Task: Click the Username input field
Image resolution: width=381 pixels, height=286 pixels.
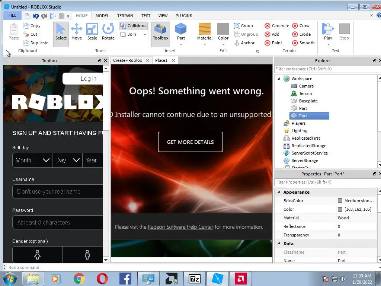Action: tap(58, 191)
